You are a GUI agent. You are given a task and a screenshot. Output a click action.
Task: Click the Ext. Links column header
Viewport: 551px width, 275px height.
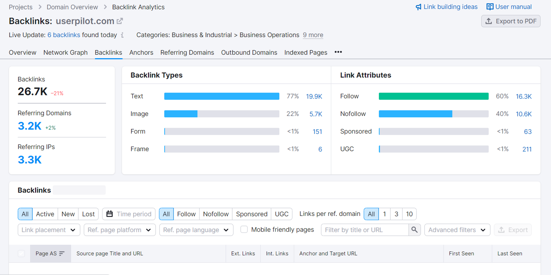coord(243,254)
